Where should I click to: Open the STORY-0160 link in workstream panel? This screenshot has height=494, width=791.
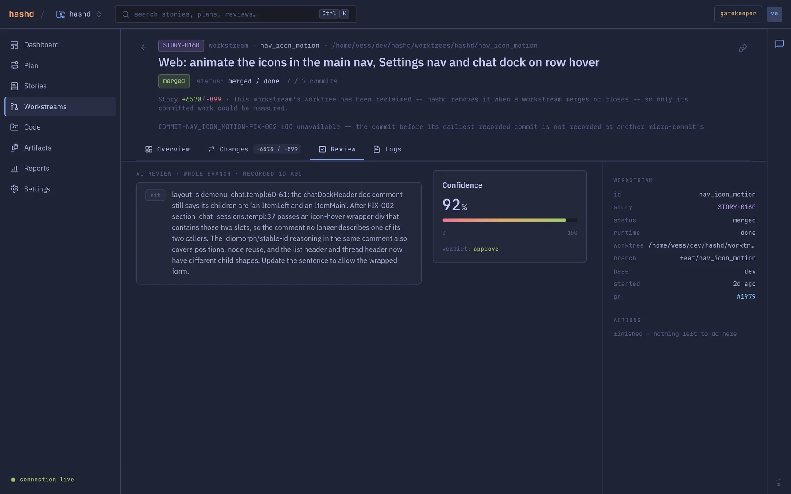tap(737, 207)
